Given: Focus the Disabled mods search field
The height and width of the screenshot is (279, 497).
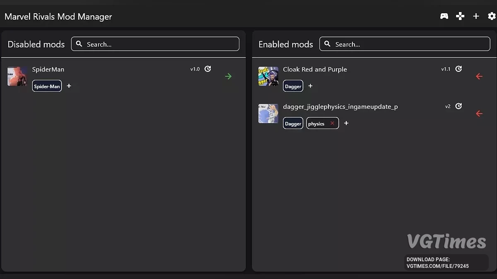Looking at the screenshot, I should [159, 44].
